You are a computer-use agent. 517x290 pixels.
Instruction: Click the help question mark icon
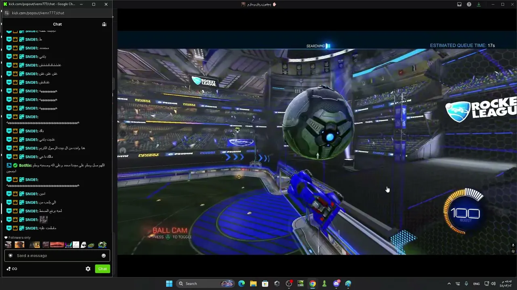coord(469,4)
